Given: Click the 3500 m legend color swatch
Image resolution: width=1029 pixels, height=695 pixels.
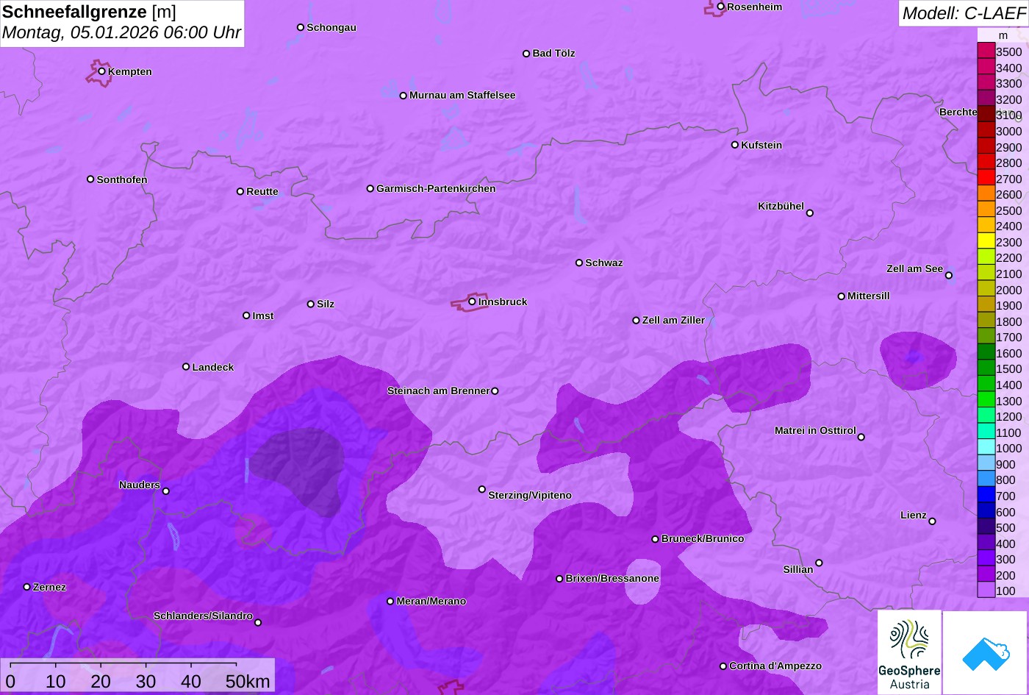Looking at the screenshot, I should pos(986,51).
